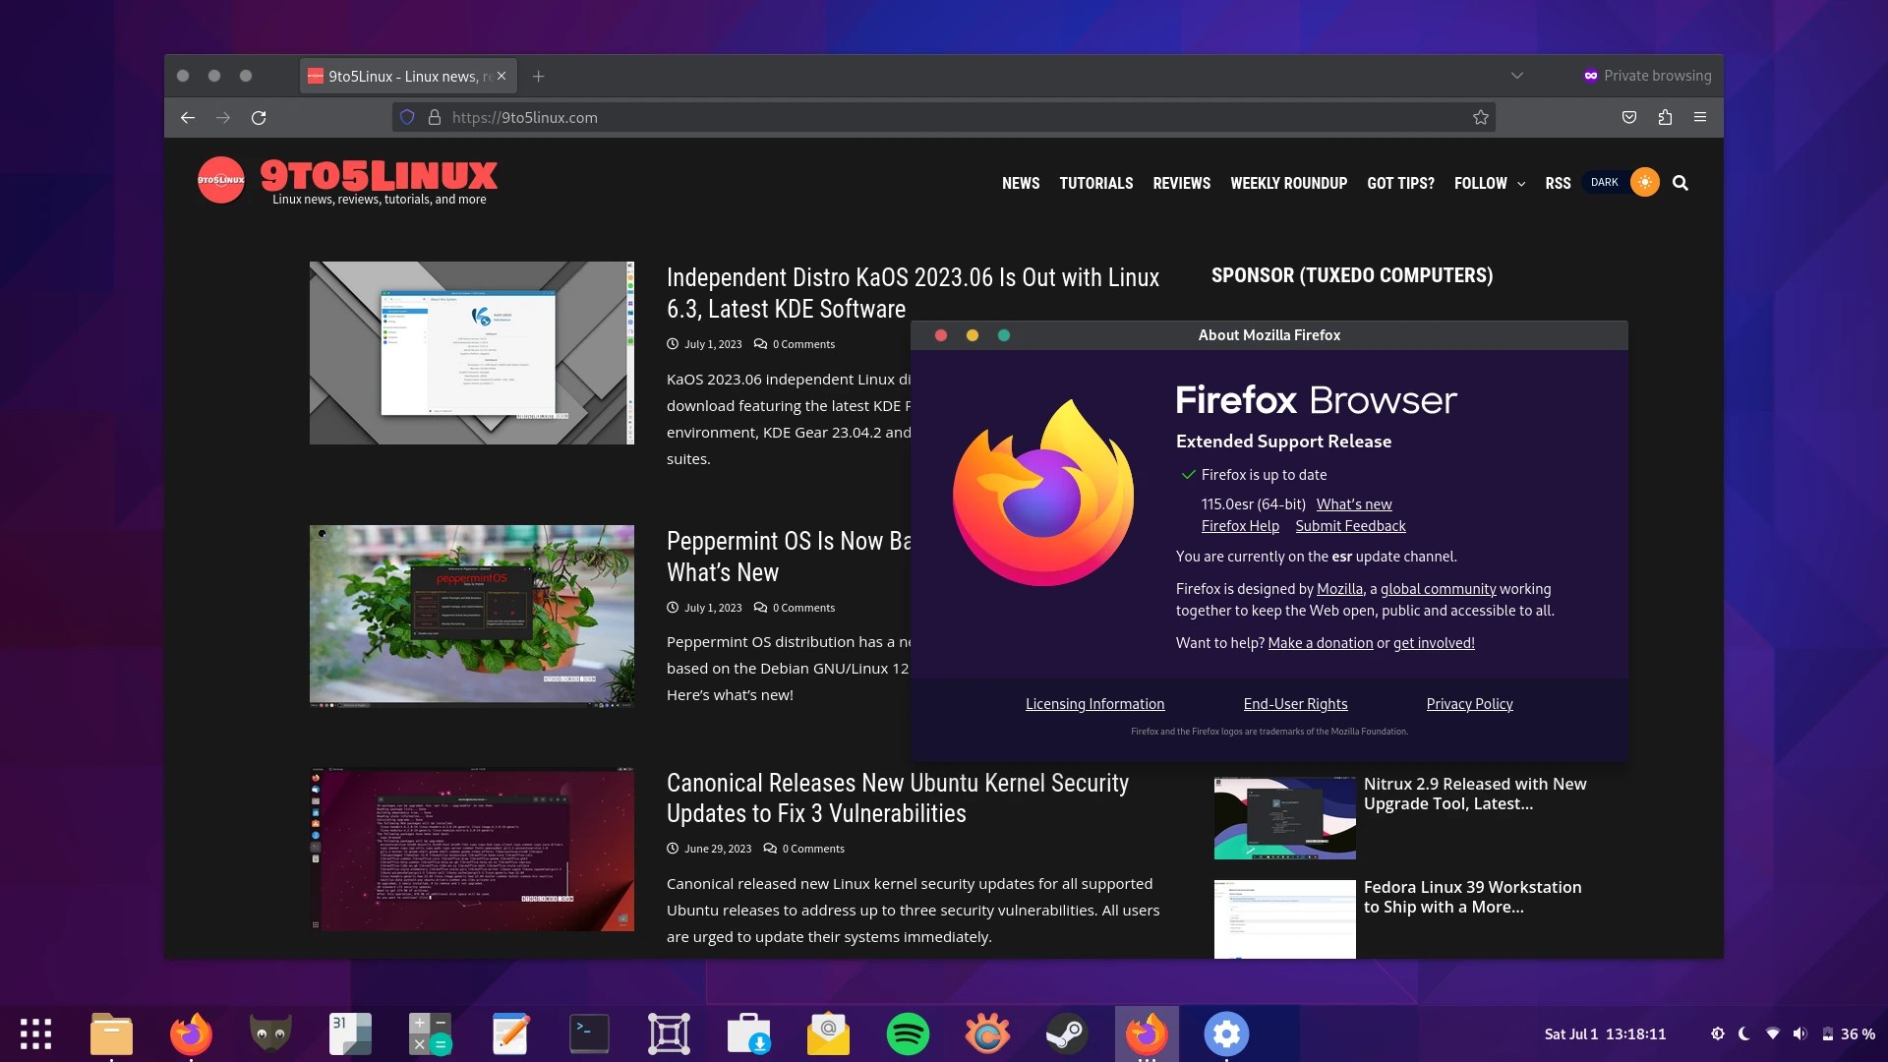
Task: Toggle night light in the system tray
Action: pos(1745,1033)
